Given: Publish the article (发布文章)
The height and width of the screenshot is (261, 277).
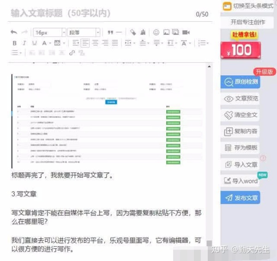Looking at the screenshot, I should point(240,198).
